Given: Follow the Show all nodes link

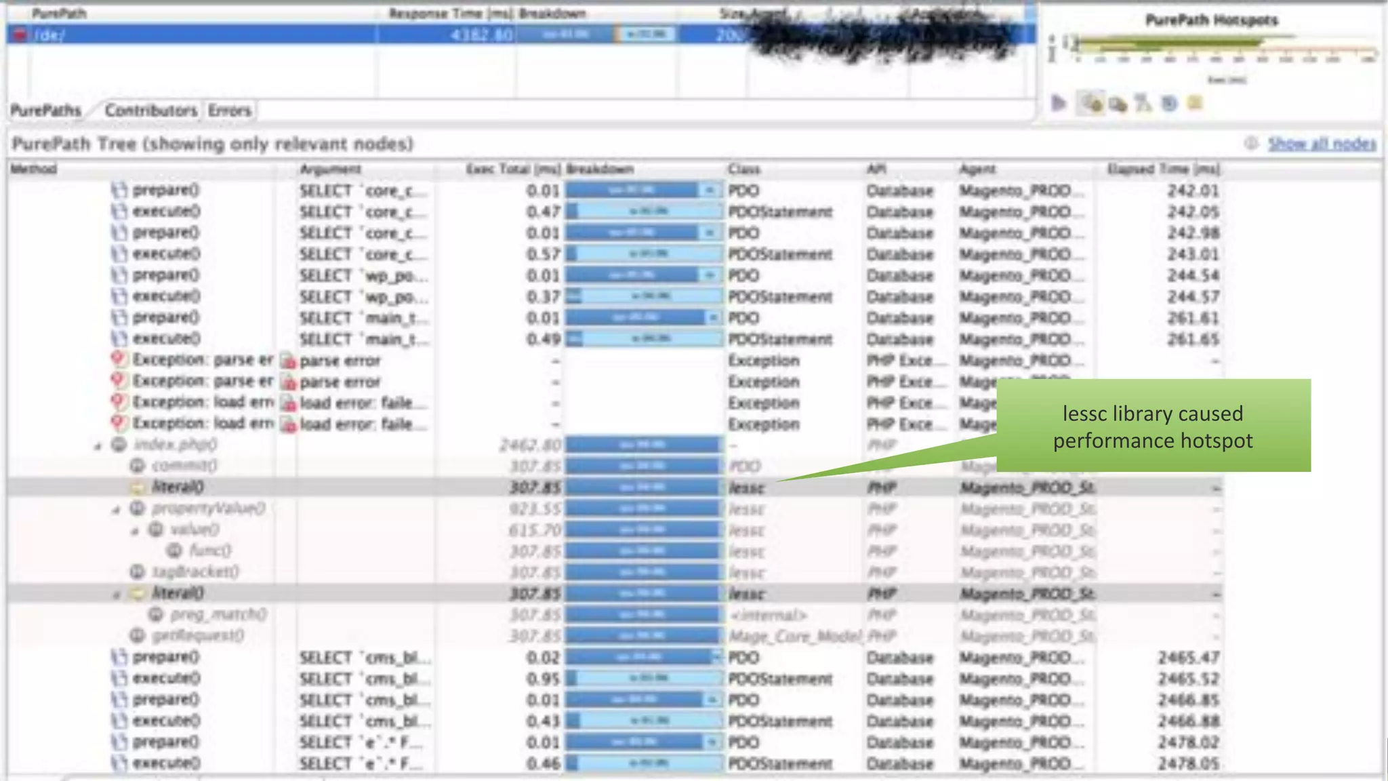Looking at the screenshot, I should (1322, 144).
